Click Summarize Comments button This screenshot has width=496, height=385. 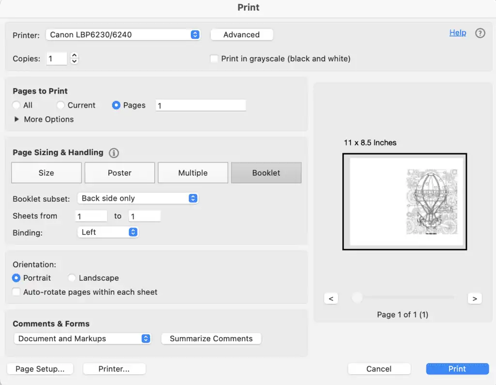click(x=211, y=338)
